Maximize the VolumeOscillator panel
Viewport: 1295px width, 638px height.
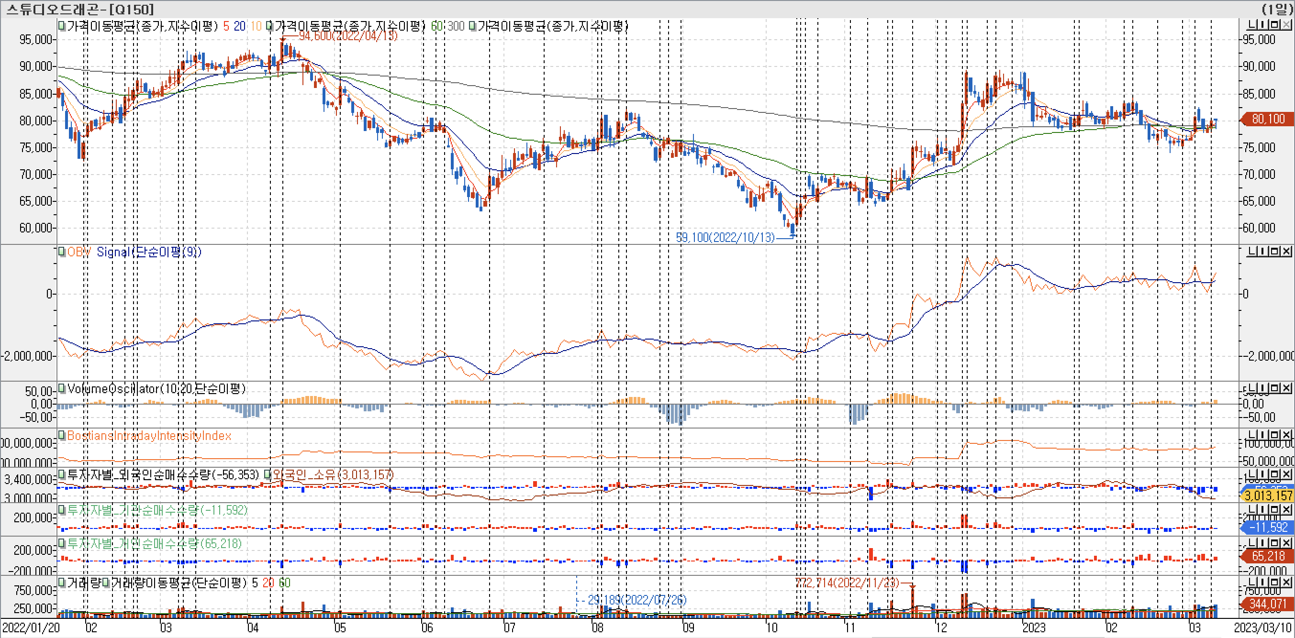pos(1275,388)
